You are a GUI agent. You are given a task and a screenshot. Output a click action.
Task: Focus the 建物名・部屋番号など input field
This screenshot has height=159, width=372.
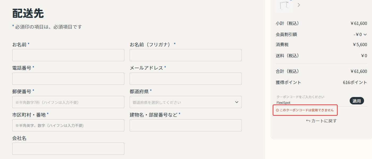(185, 125)
